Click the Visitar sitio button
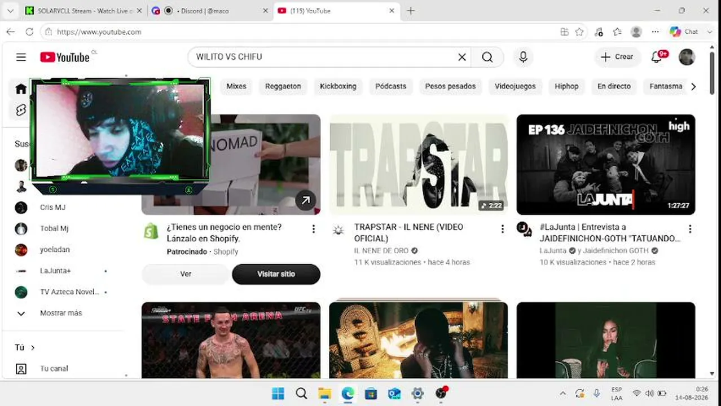The image size is (721, 406). (276, 274)
